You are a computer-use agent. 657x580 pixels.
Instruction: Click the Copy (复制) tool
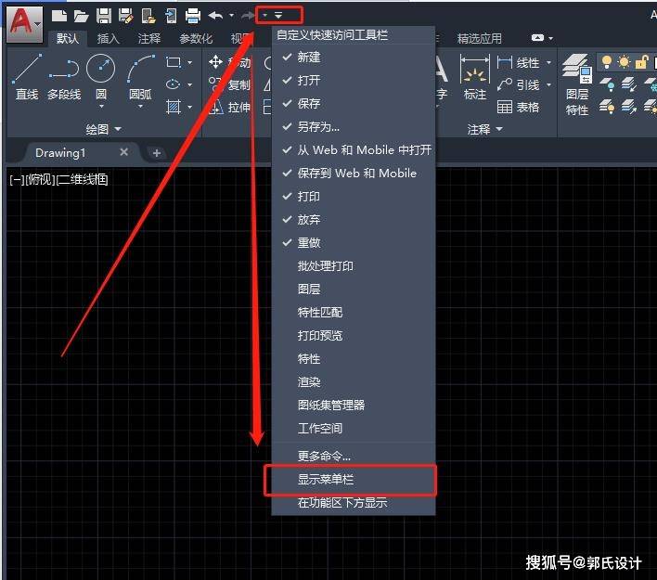click(229, 84)
